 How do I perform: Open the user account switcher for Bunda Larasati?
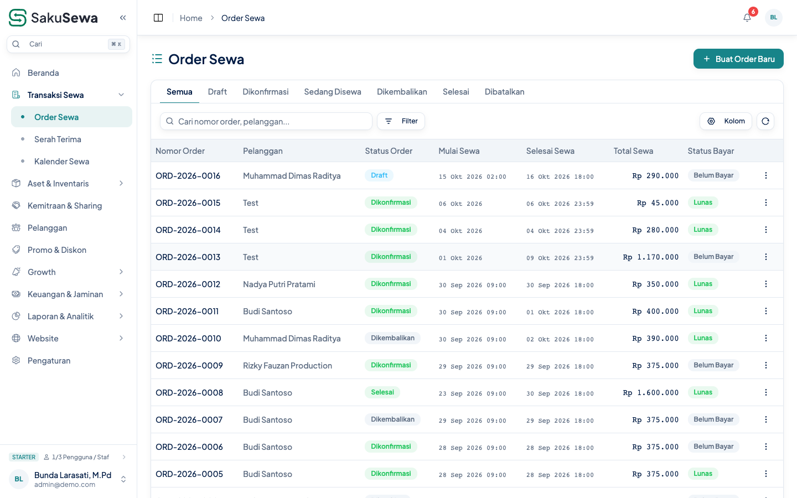coord(69,479)
